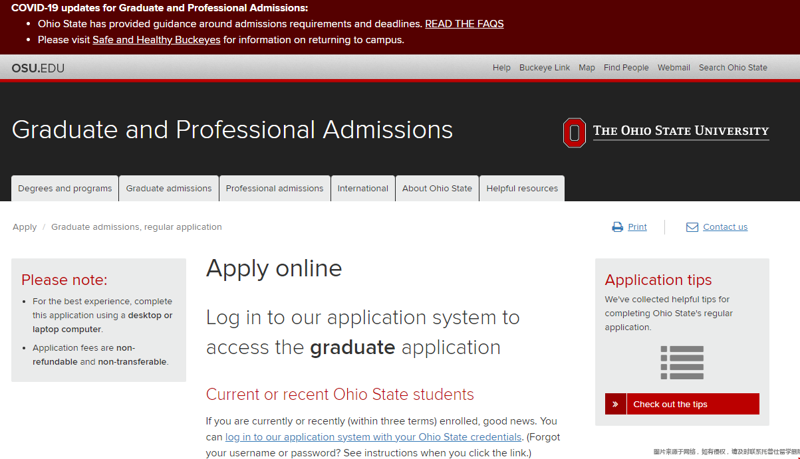The image size is (800, 459).
Task: Select the Professional admissions tab
Action: [275, 188]
